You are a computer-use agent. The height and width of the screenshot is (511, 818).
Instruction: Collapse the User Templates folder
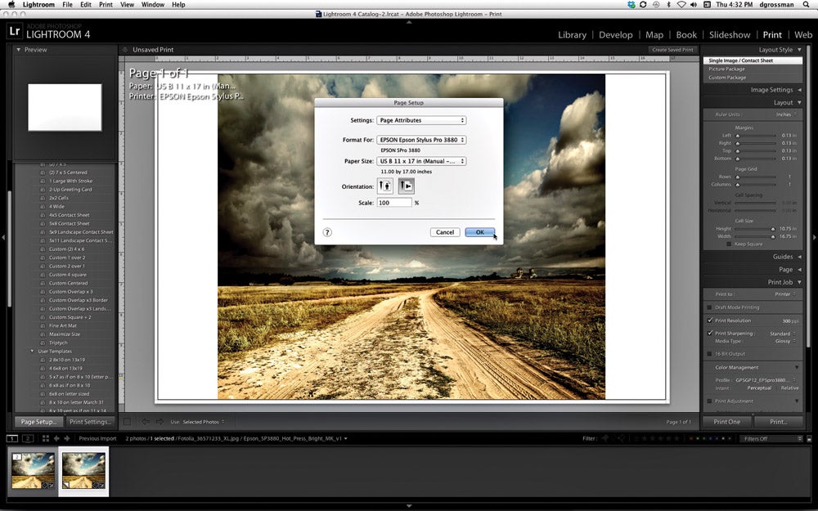tap(33, 352)
